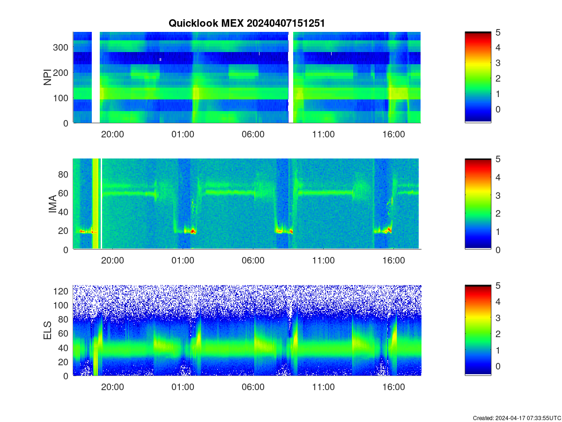Click the 40 tick on ELS y-axis

[x=64, y=347]
